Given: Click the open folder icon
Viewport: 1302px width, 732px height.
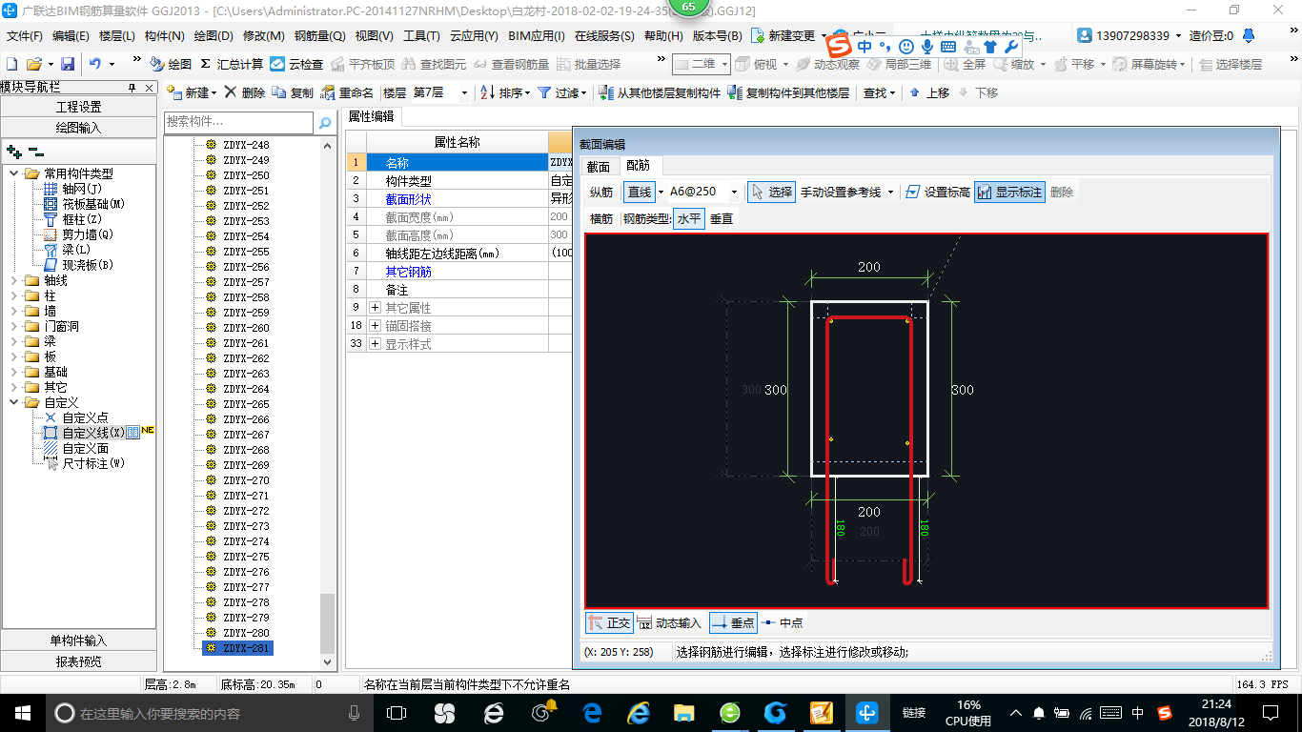Looking at the screenshot, I should point(33,64).
